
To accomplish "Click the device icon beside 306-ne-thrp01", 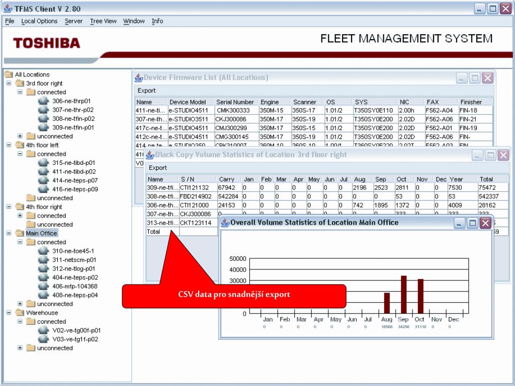I will (x=43, y=101).
